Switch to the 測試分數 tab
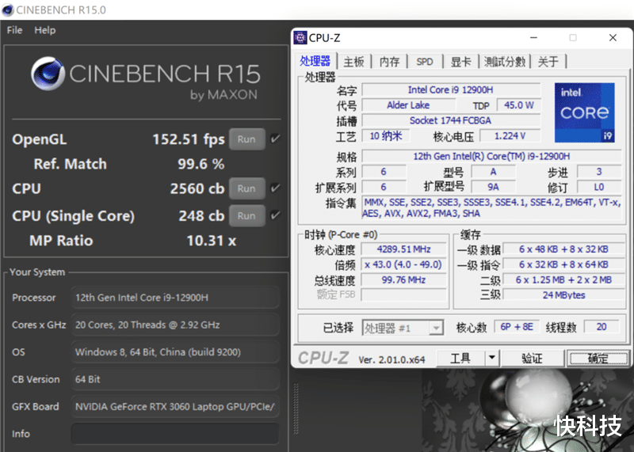Viewport: 634px width, 452px height. click(505, 62)
